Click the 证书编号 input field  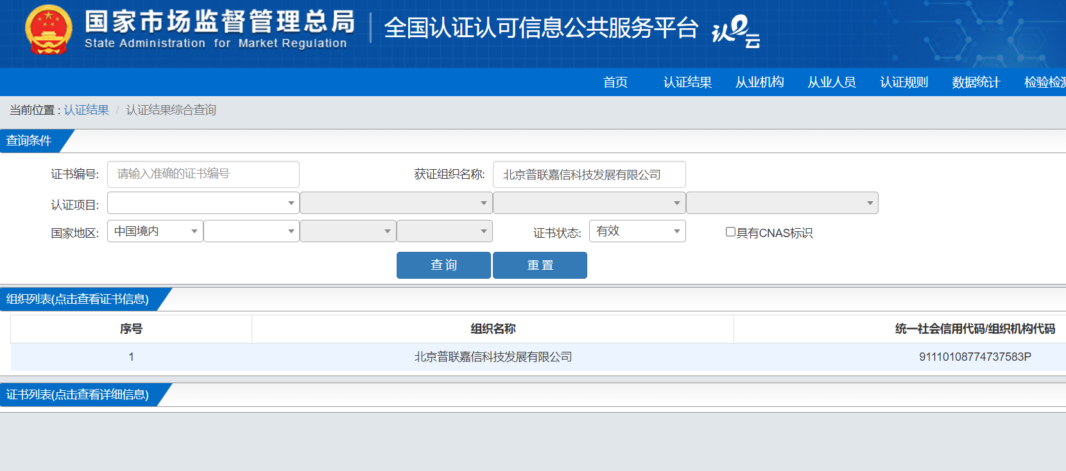click(x=203, y=174)
